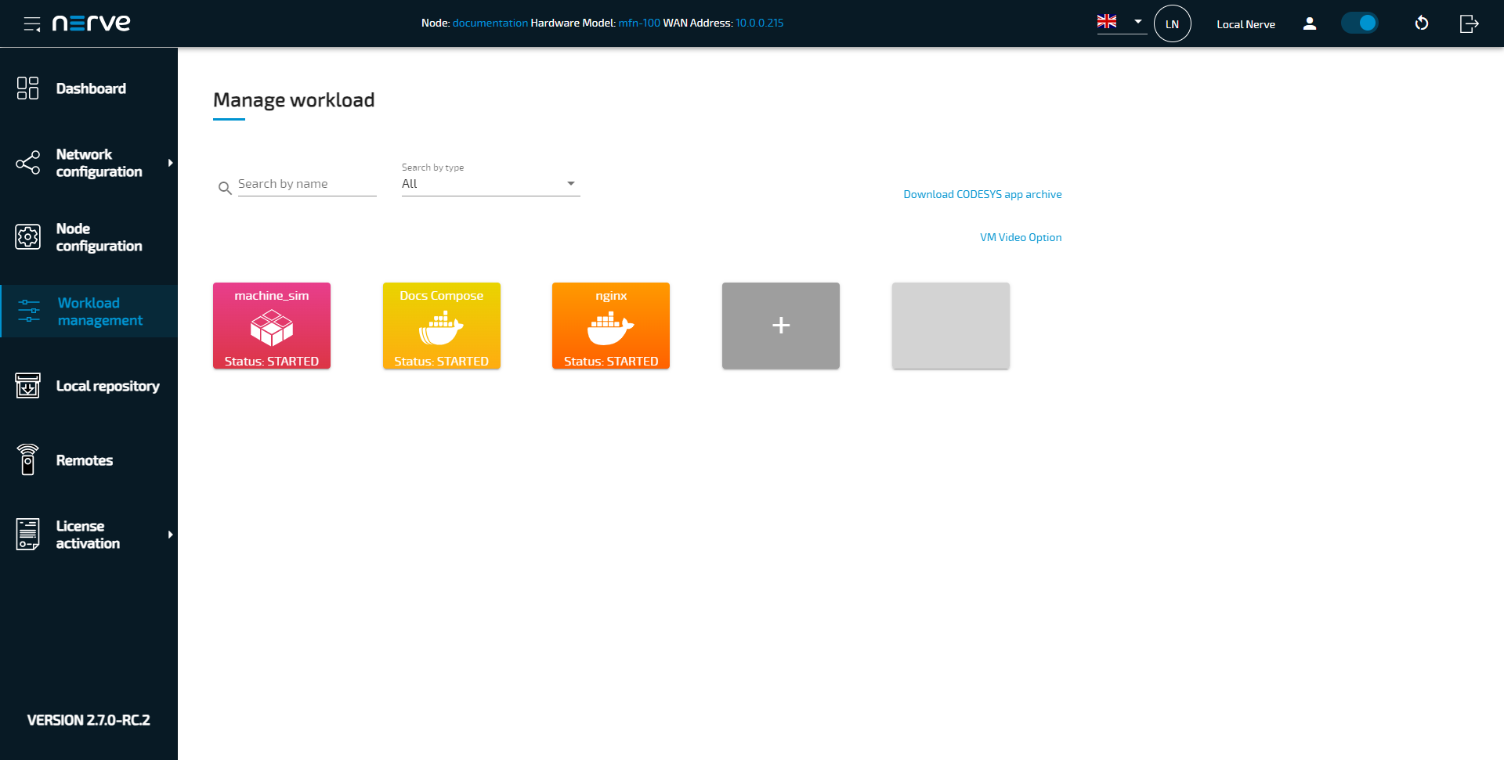Click the restart/refresh circular arrow icon
The width and height of the screenshot is (1504, 760).
click(x=1421, y=23)
